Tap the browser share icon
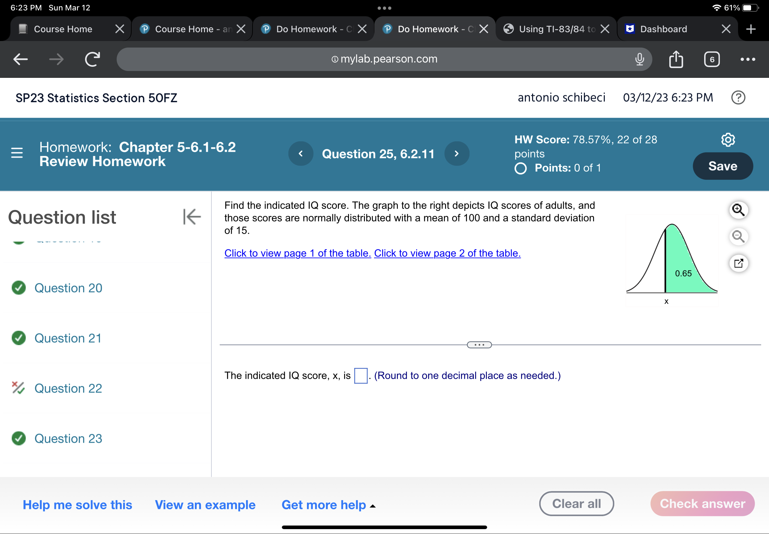 675,59
